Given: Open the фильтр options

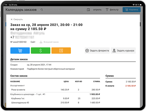Looking at the screenshot, I should pyautogui.click(x=114, y=10).
